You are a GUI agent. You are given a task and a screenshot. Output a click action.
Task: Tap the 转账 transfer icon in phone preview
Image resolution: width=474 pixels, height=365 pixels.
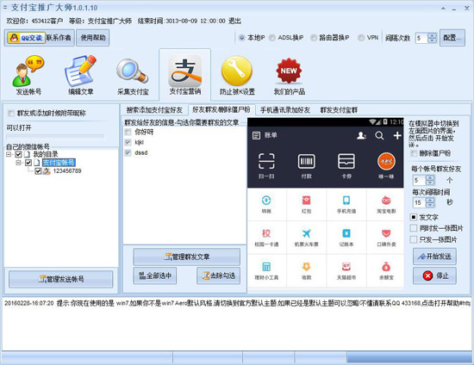click(266, 201)
